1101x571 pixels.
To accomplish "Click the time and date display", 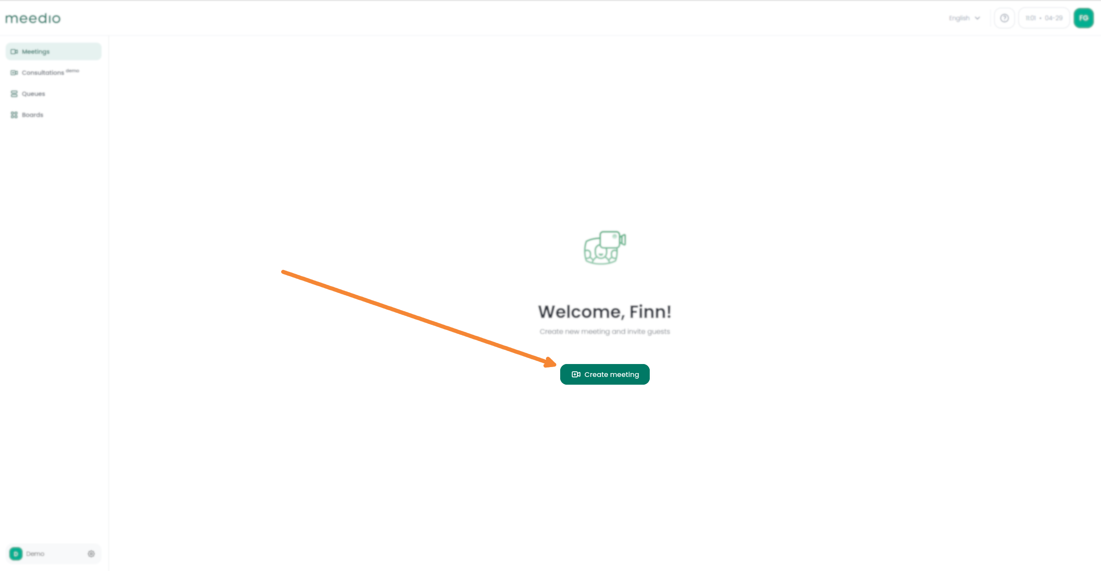I will coord(1044,18).
